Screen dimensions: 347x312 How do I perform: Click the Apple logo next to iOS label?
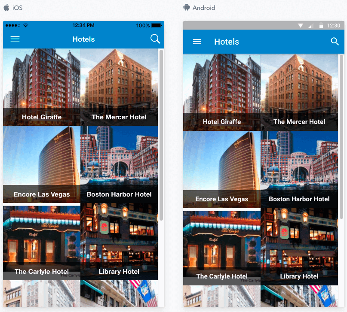(6, 7)
